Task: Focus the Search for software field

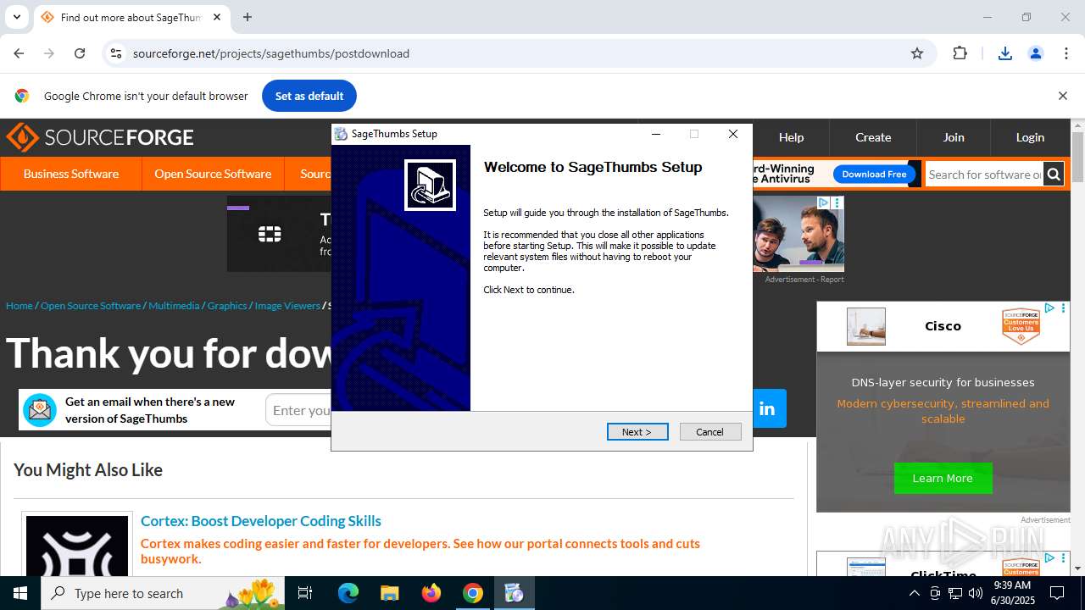Action: point(984,175)
